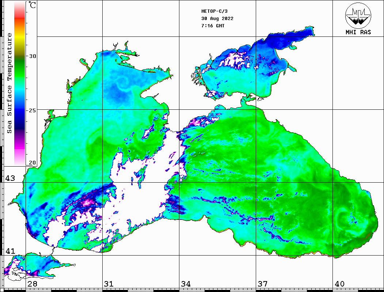Click the '30' mark on color scale
The height and width of the screenshot is (292, 384).
[32, 56]
